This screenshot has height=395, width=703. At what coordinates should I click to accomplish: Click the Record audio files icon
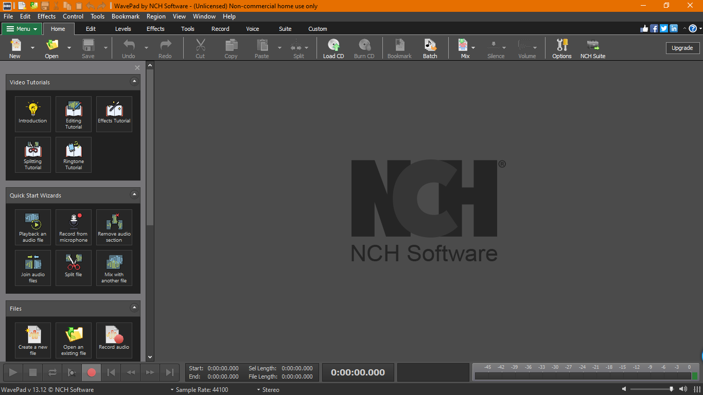pos(114,340)
